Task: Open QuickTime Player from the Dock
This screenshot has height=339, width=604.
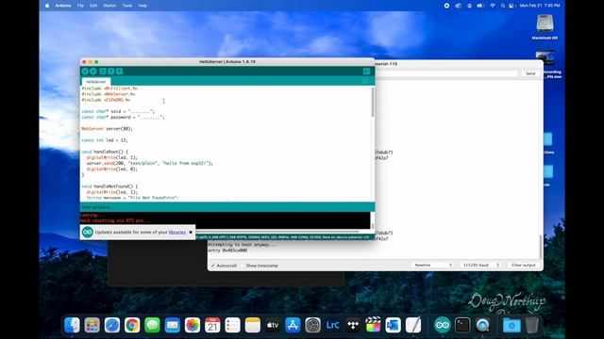Action: pos(482,326)
